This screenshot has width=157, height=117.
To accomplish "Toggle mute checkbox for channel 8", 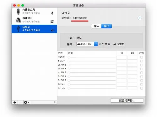I will pyautogui.click(x=142, y=88).
